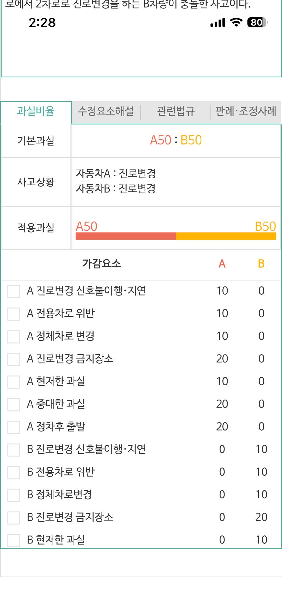This screenshot has width=282, height=613.
Task: Click the red A50 fault ratio bar
Action: tap(126, 236)
